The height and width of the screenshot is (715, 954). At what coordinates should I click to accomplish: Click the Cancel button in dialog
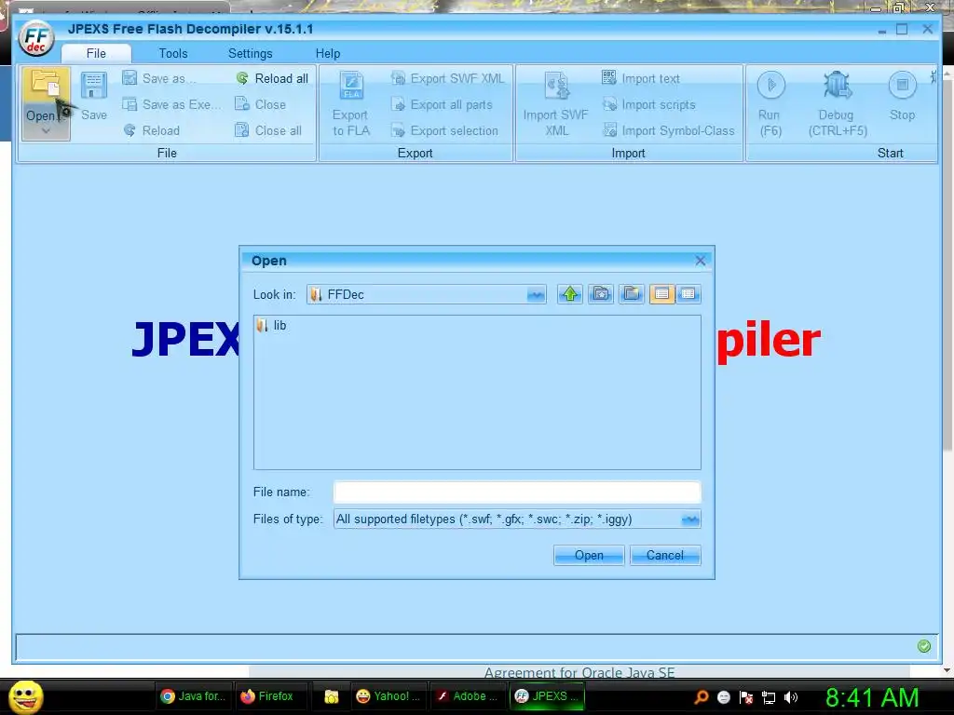point(665,555)
